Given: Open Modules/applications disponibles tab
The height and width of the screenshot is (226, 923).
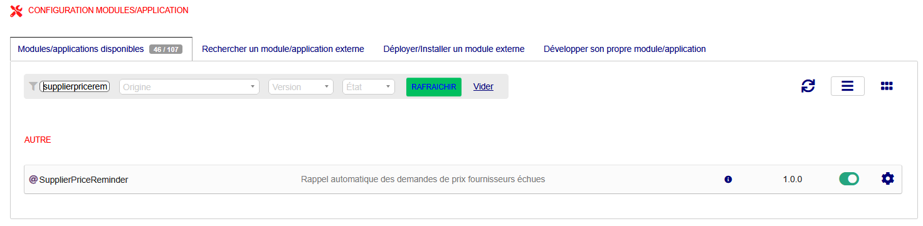Looking at the screenshot, I should pyautogui.click(x=101, y=49).
